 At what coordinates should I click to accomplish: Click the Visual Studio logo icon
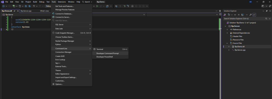click(x=2, y=2)
